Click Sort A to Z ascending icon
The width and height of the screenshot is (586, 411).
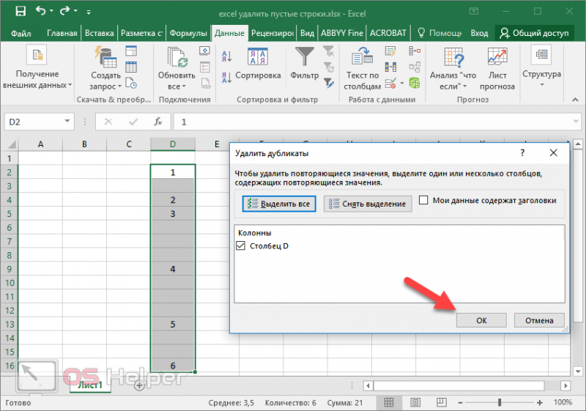pyautogui.click(x=226, y=56)
